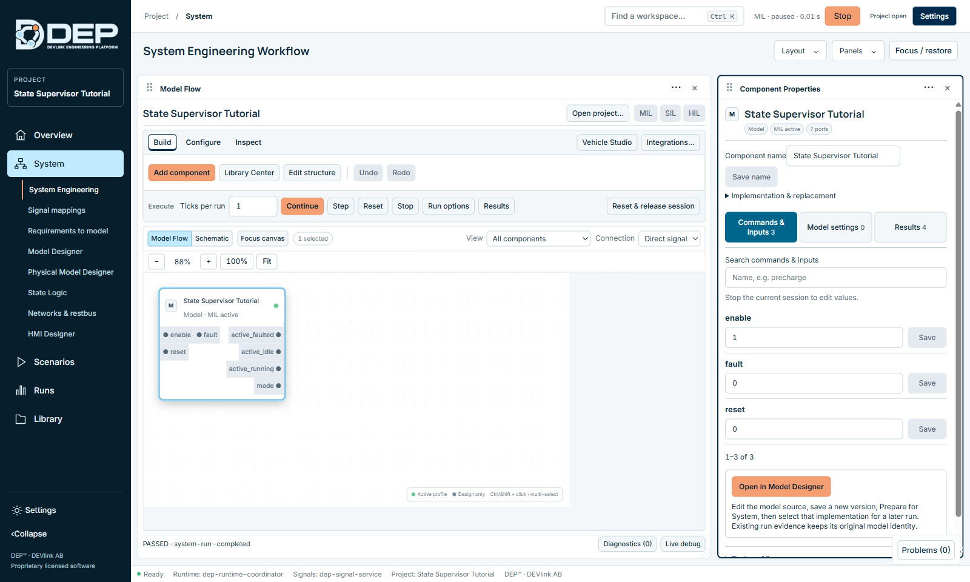Collapse the sidebar

tap(28, 534)
